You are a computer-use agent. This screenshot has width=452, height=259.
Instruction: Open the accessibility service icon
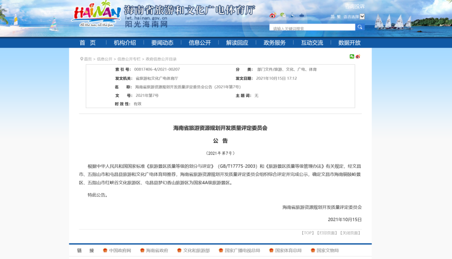pyautogui.click(x=292, y=15)
